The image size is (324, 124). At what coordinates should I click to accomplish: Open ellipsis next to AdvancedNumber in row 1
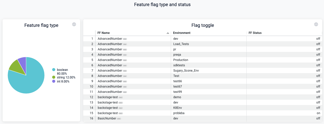[125, 39]
